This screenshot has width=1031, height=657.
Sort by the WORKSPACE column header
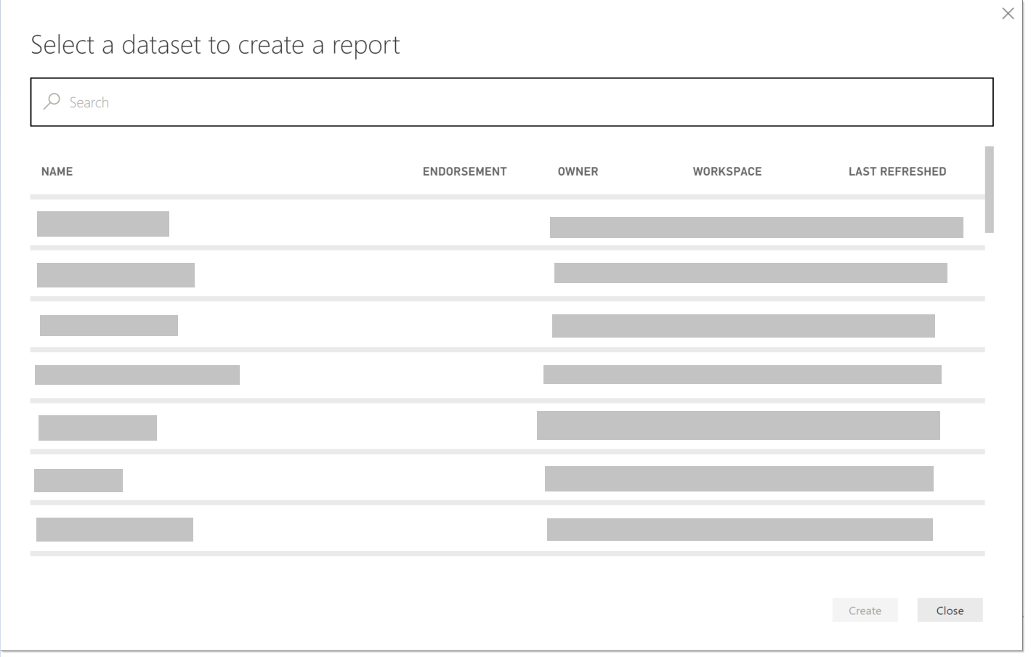727,171
